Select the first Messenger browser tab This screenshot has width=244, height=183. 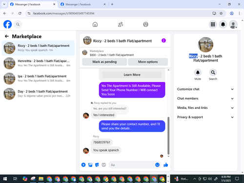[33, 4]
